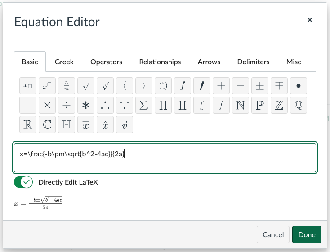The width and height of the screenshot is (330, 252).
Task: Insert the division symbol
Action: pos(67,105)
